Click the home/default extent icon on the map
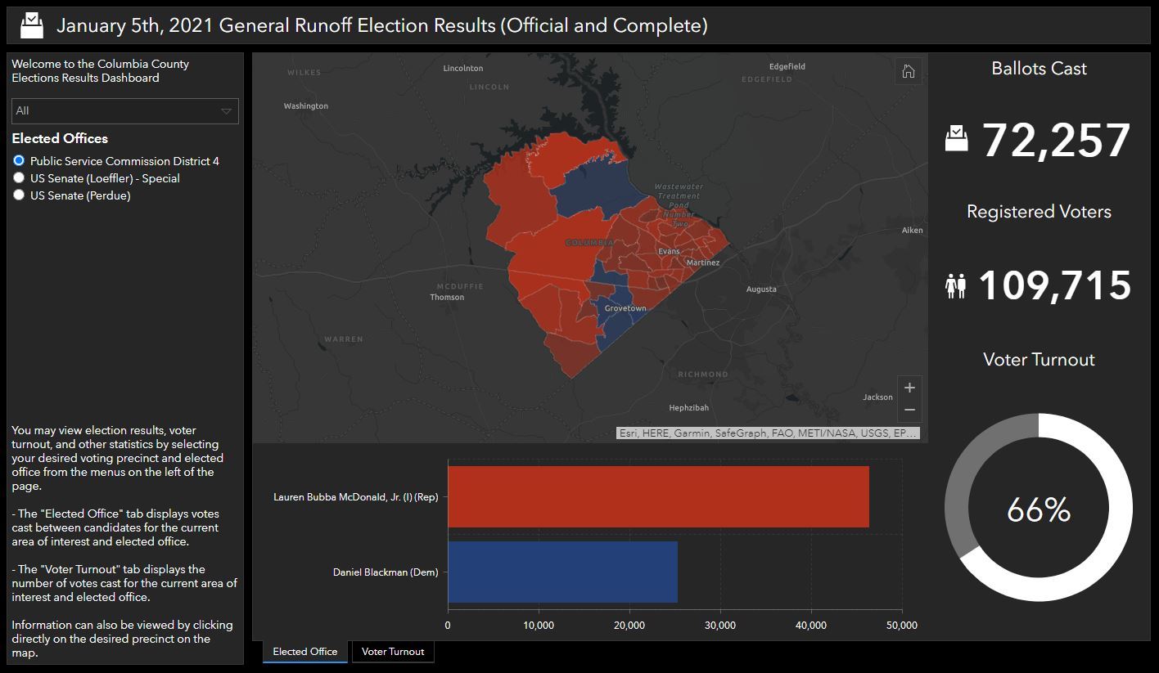Screen dimensions: 1159x673 click(908, 70)
